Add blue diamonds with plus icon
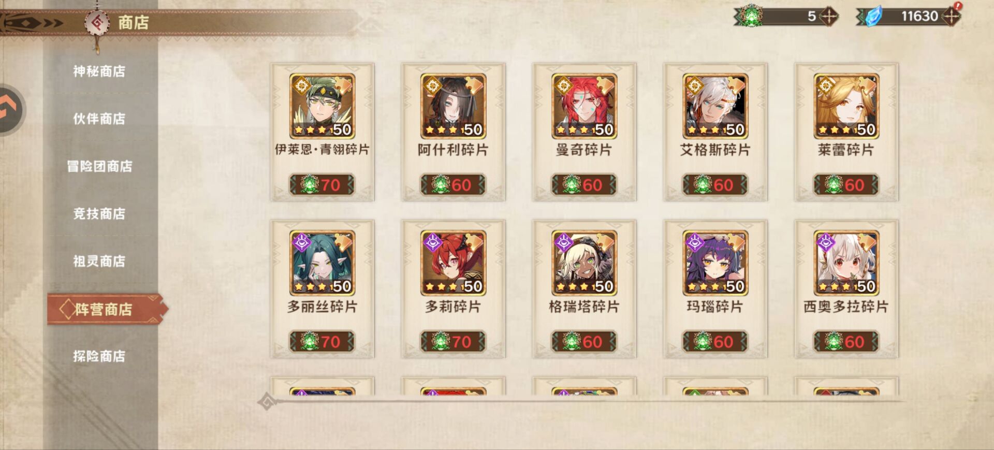The width and height of the screenshot is (994, 450). [951, 16]
